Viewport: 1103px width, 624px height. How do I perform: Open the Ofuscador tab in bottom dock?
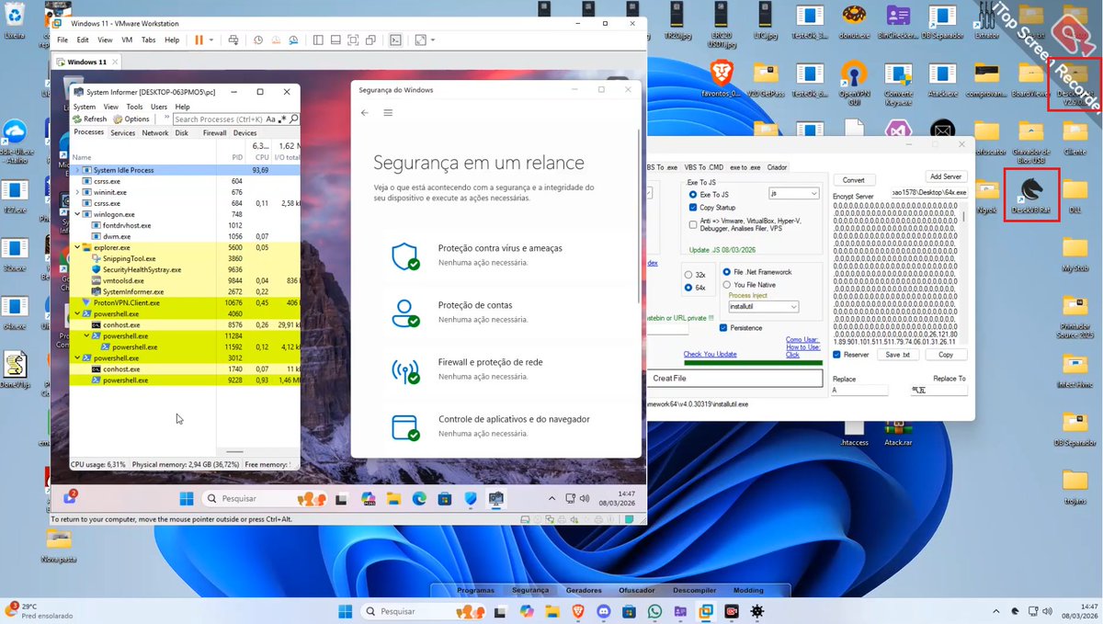pos(637,590)
